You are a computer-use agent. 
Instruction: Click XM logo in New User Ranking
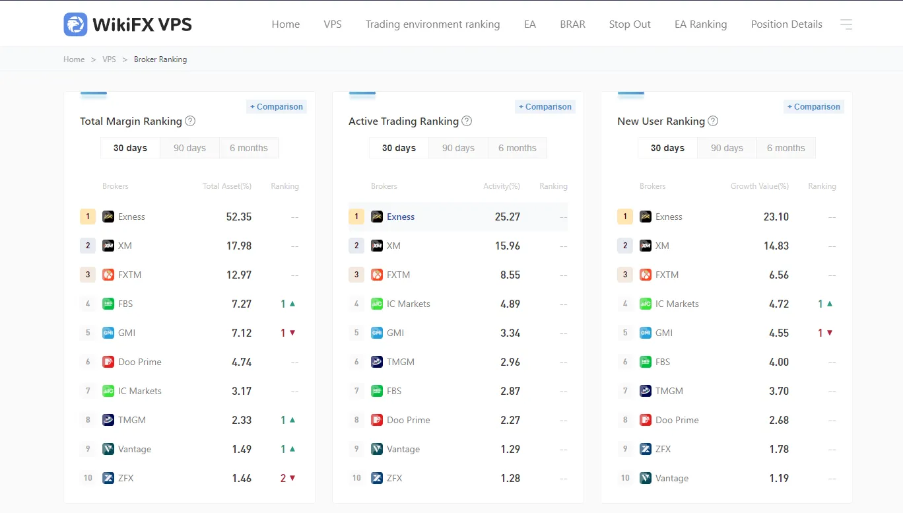pos(646,246)
